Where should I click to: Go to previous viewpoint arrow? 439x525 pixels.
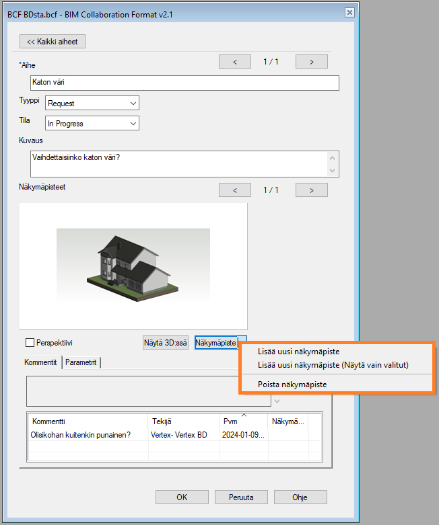coord(235,190)
